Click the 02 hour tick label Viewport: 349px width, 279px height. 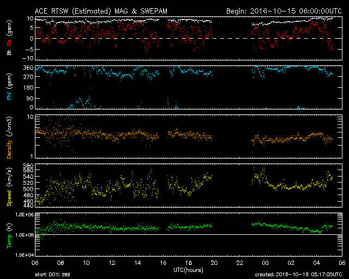coord(291,263)
